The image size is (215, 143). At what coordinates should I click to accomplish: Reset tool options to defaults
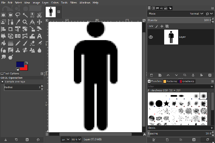point(38,140)
